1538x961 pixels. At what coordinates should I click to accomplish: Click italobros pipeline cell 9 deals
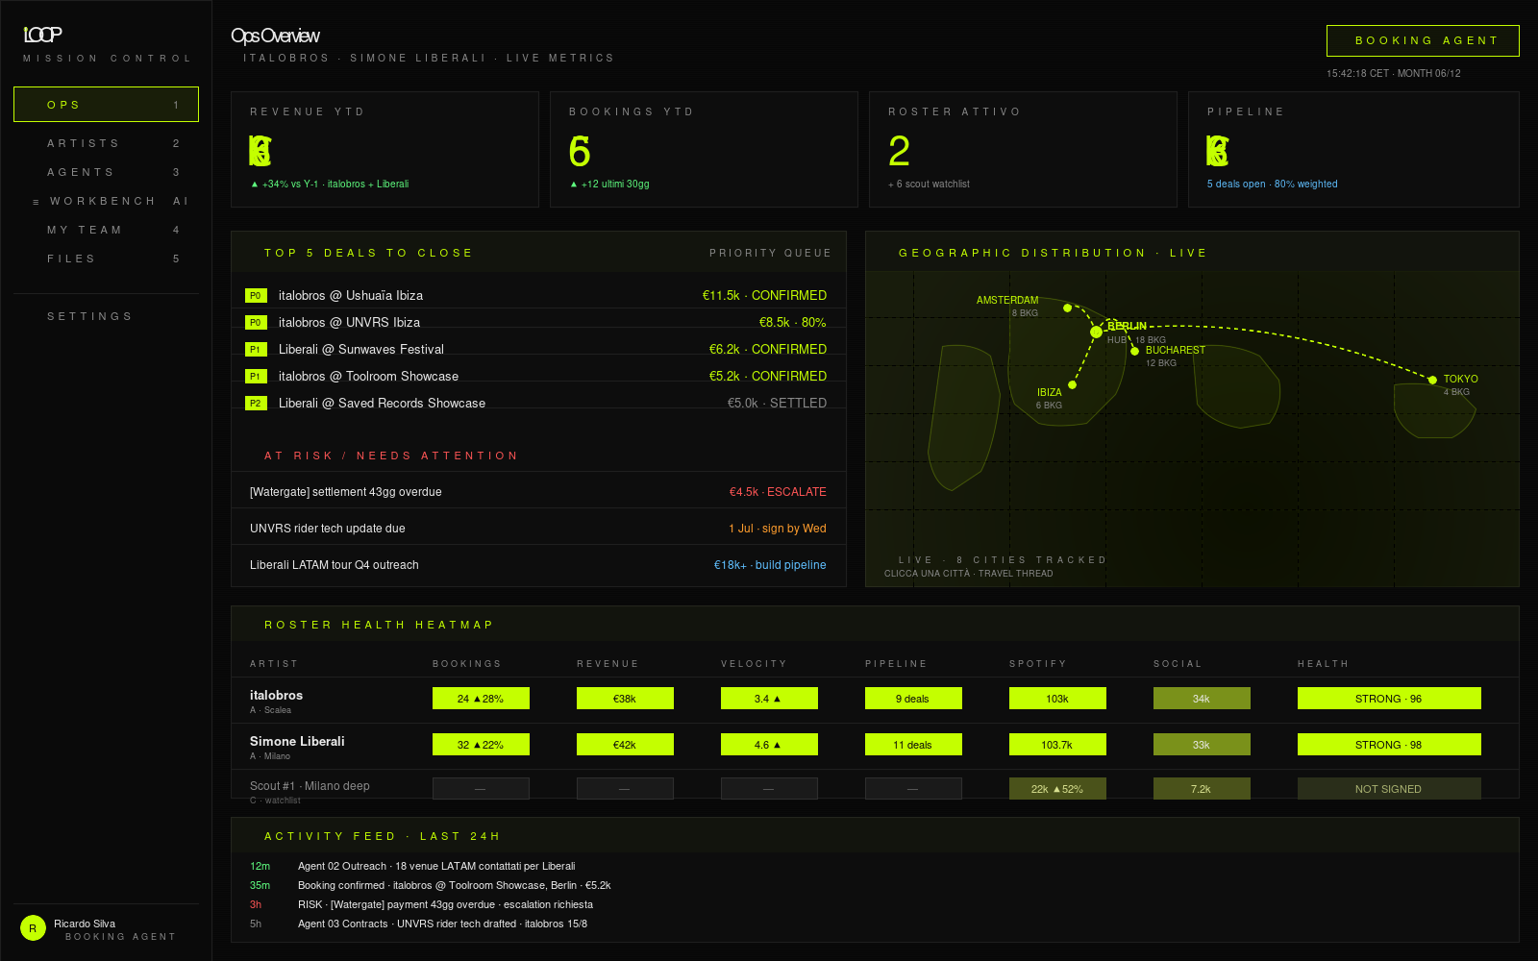click(913, 699)
